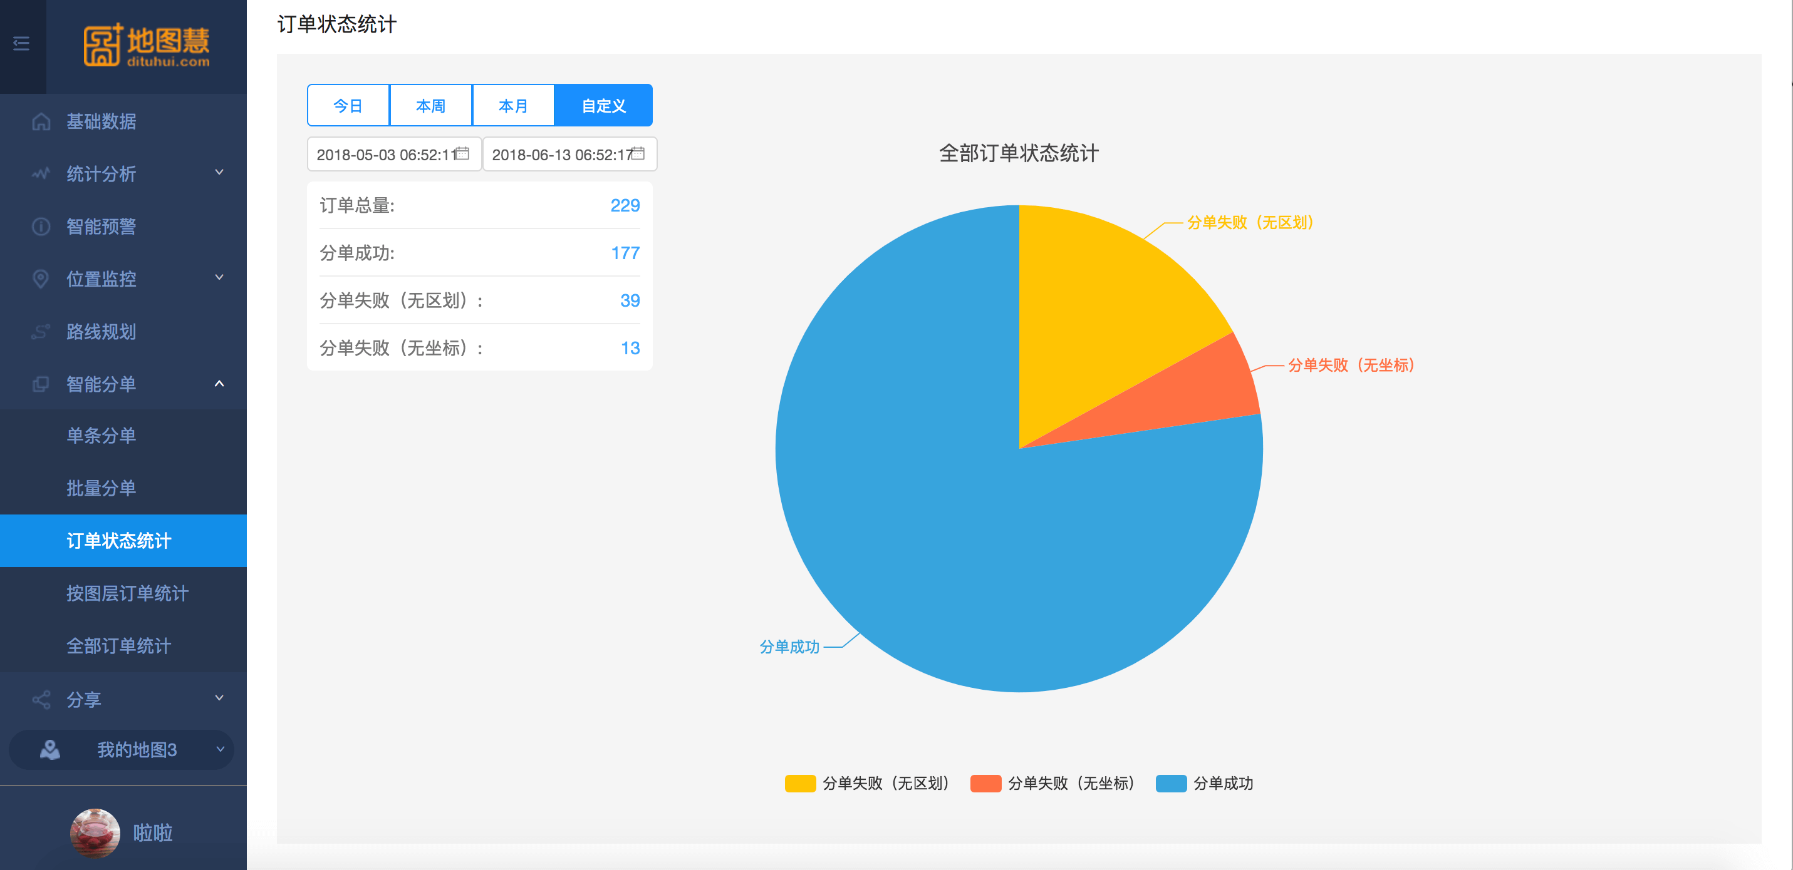Click the copy icon beside 智能分单
Viewport: 1793px width, 870px height.
pyautogui.click(x=41, y=384)
